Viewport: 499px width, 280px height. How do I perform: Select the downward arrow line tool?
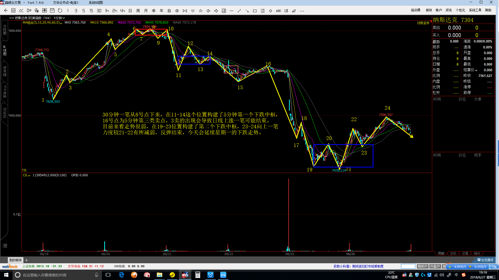[247, 11]
